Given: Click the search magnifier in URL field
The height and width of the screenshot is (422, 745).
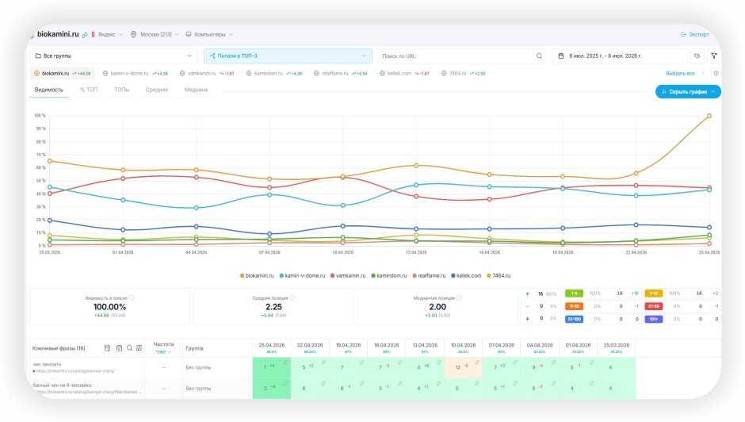Looking at the screenshot, I should click(x=539, y=56).
